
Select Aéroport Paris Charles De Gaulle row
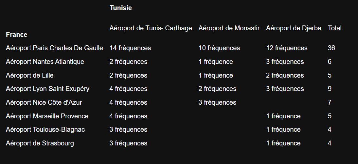pos(54,48)
